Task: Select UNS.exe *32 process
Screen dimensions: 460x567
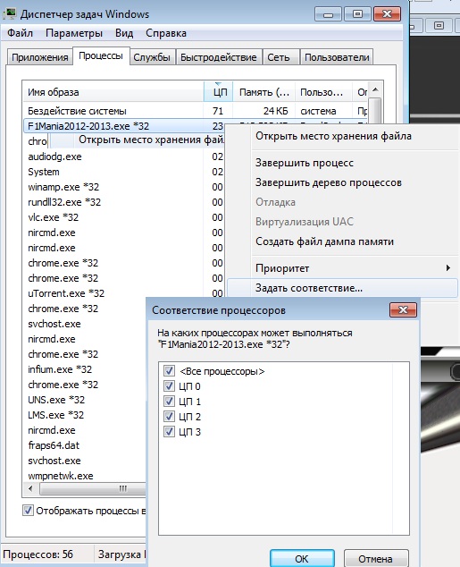Action: tap(85, 400)
